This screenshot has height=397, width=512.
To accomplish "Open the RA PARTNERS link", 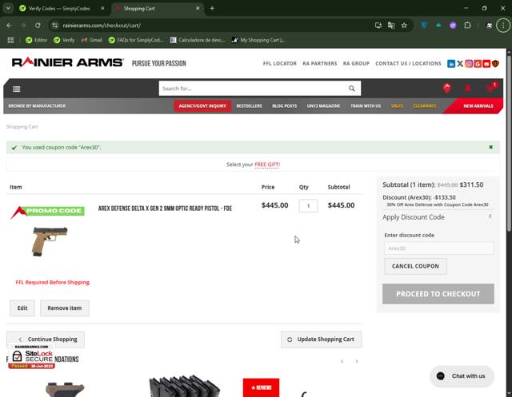I will 320,64.
